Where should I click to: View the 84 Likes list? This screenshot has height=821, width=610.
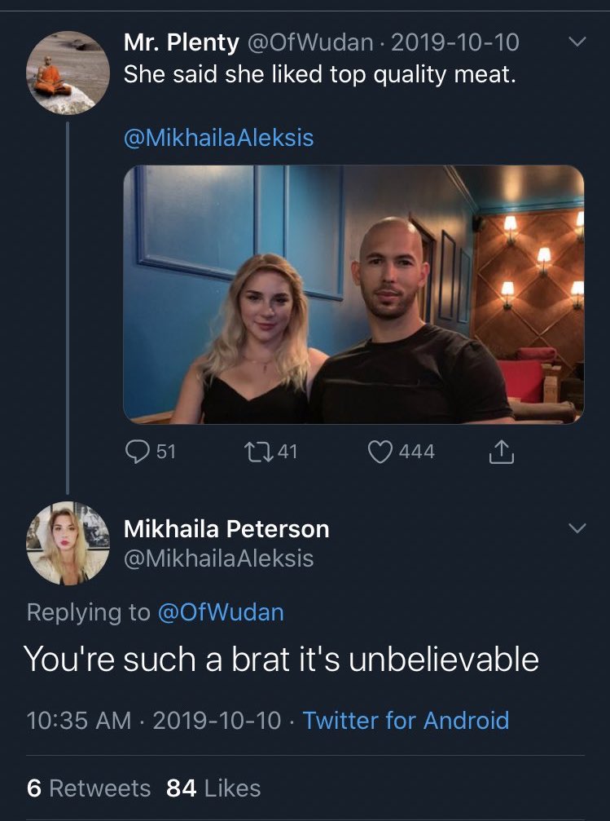click(x=213, y=788)
